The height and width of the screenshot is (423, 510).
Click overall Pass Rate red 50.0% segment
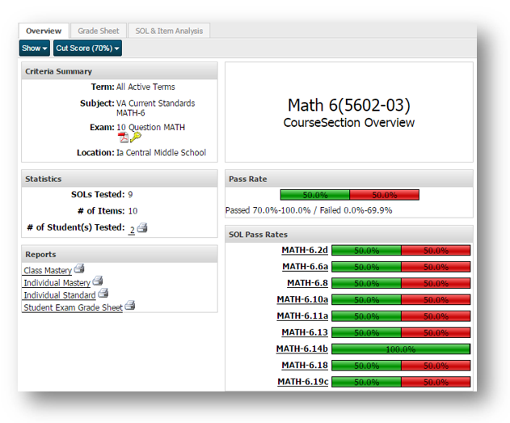click(x=385, y=195)
